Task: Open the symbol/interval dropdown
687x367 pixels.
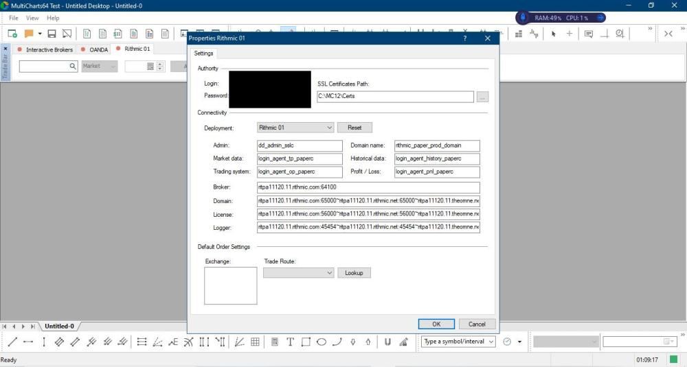Action: pos(491,342)
